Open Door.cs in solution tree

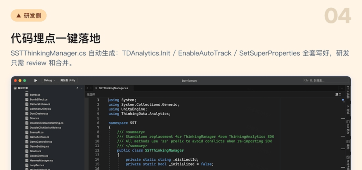[35, 118]
